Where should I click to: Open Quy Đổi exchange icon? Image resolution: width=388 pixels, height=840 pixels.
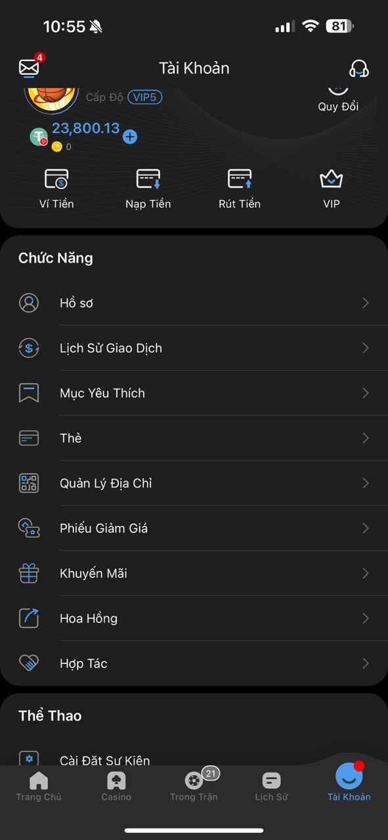coord(338,89)
